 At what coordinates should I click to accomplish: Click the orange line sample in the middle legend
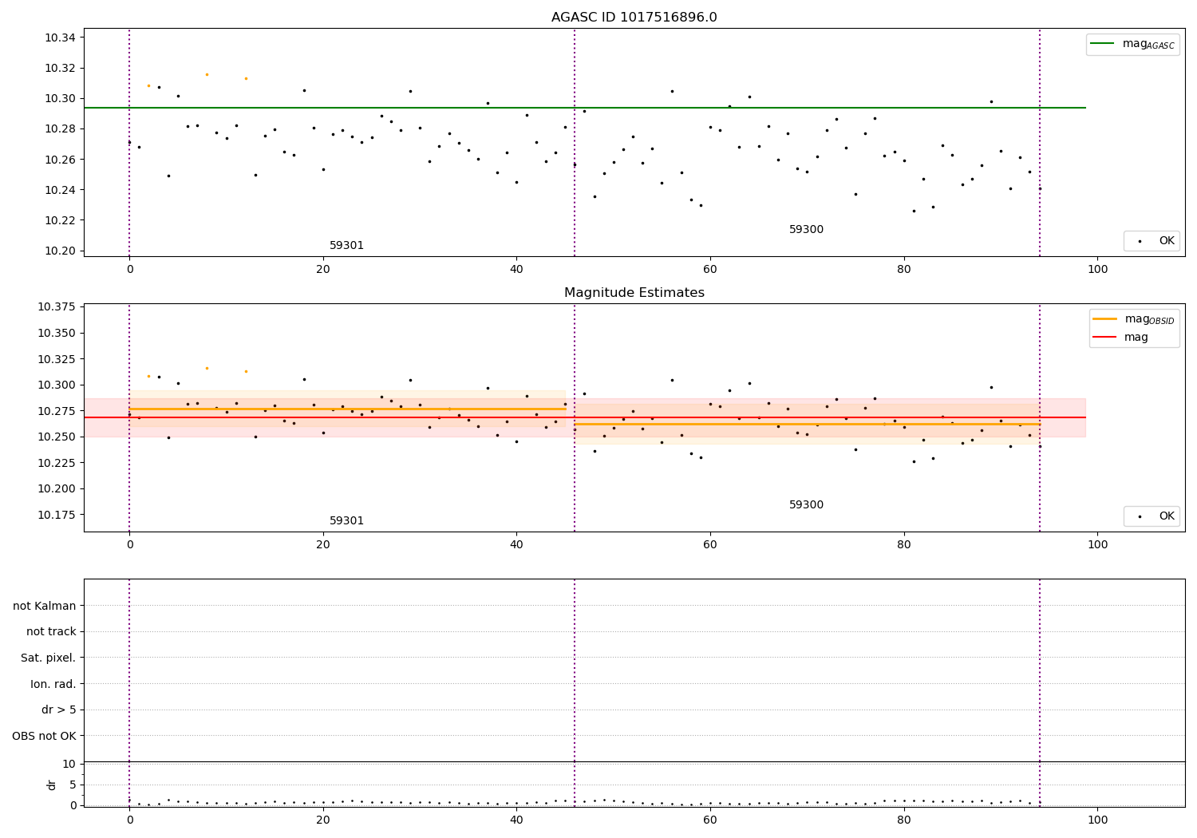click(1105, 319)
